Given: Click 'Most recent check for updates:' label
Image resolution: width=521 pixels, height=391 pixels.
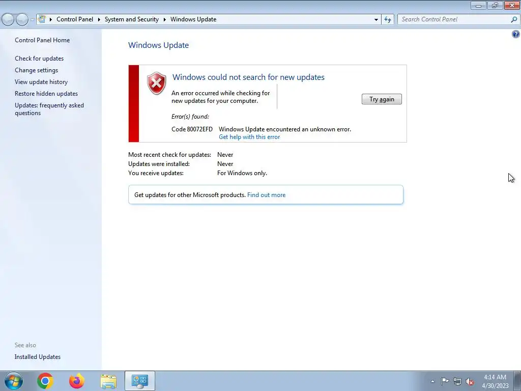Looking at the screenshot, I should (169, 155).
